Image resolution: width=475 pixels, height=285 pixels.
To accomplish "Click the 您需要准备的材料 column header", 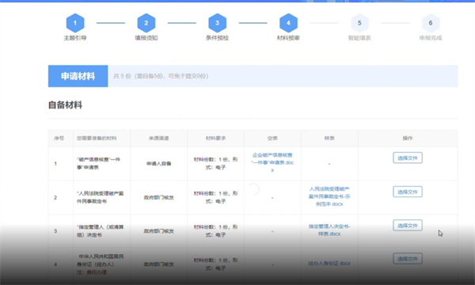I will click(x=97, y=138).
